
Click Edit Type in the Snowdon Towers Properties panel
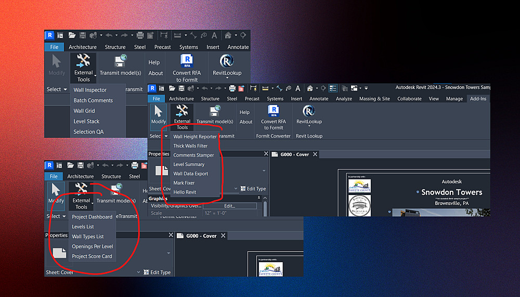[253, 188]
